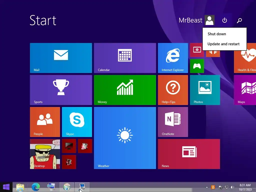The width and height of the screenshot is (256, 192).
Task: Open the globe with blue arrow taskbar icon
Action: pos(66,187)
